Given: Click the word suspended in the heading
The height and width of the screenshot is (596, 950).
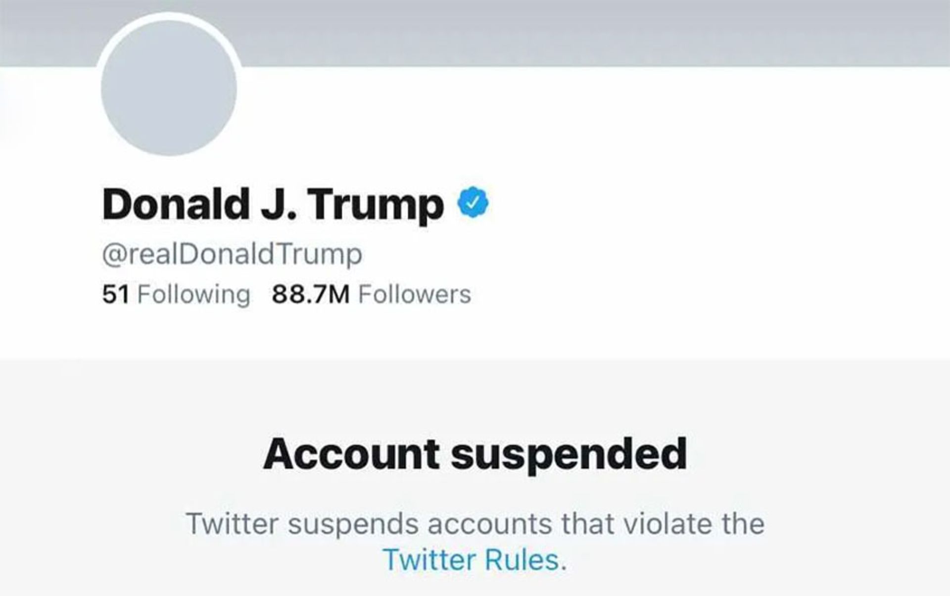Looking at the screenshot, I should click(x=569, y=454).
